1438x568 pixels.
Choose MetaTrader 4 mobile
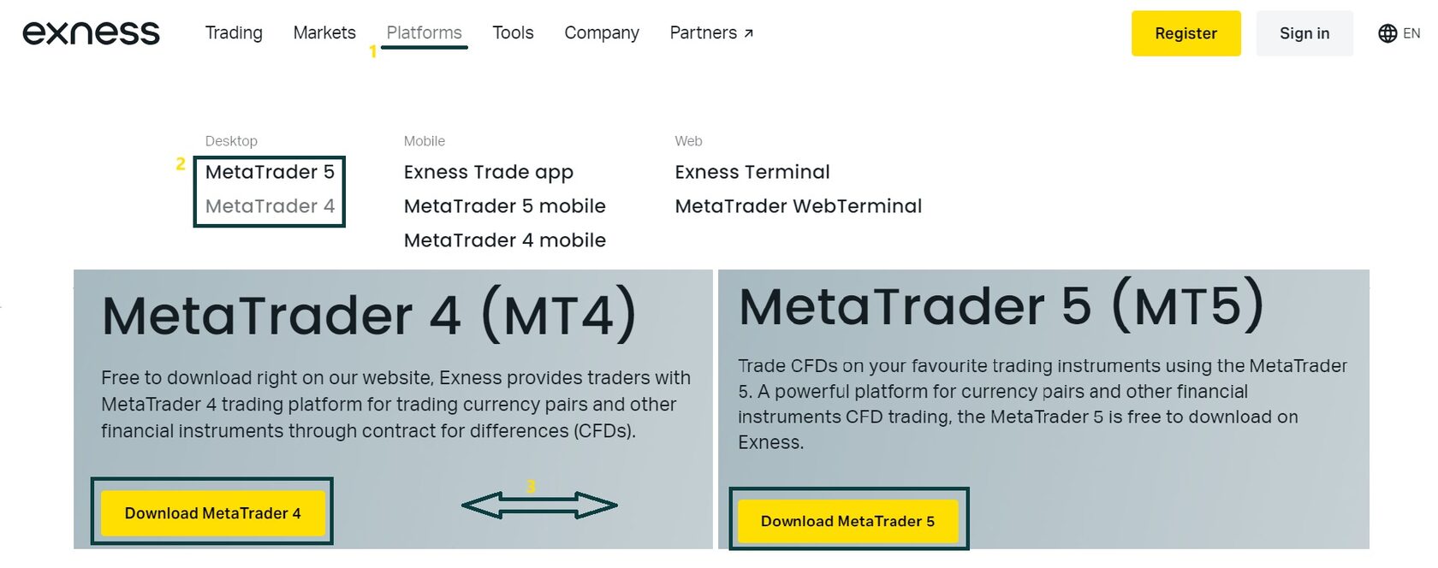(x=504, y=240)
